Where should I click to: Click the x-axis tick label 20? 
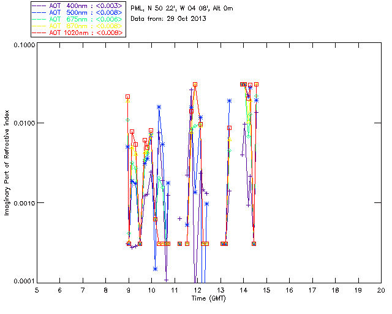381,290
